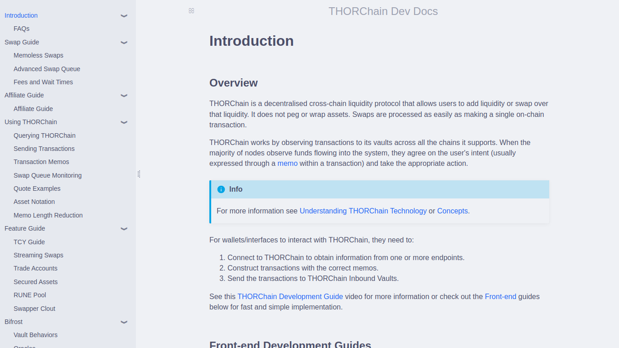
Task: Follow the memo link in paragraph
Action: (x=287, y=163)
